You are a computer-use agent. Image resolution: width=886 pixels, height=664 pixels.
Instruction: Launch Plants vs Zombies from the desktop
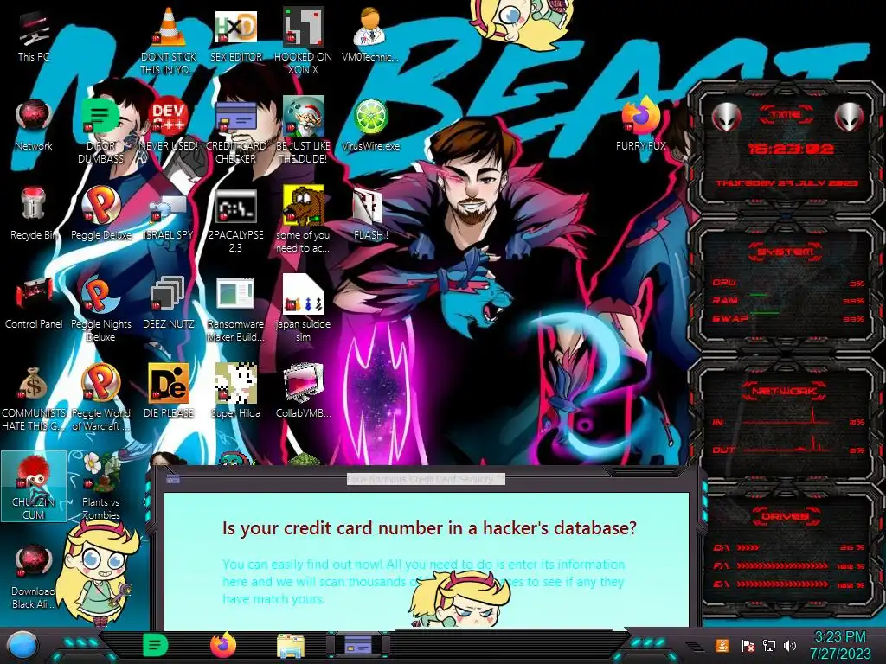[100, 487]
